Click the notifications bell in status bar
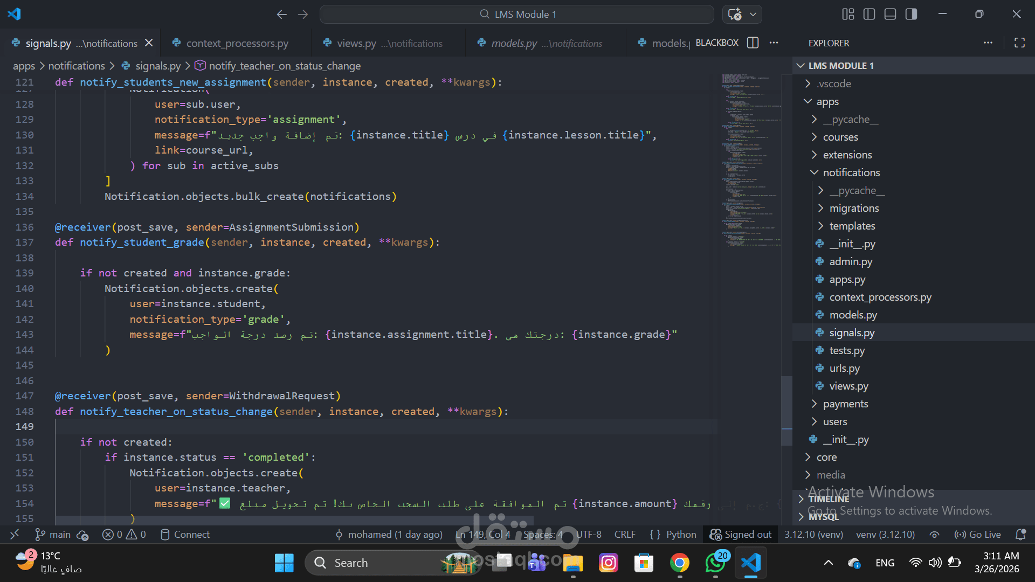 point(1020,535)
